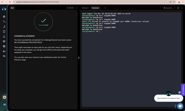Switch to the Terminal 1 tab
185x111 pixels.
[x=85, y=8]
